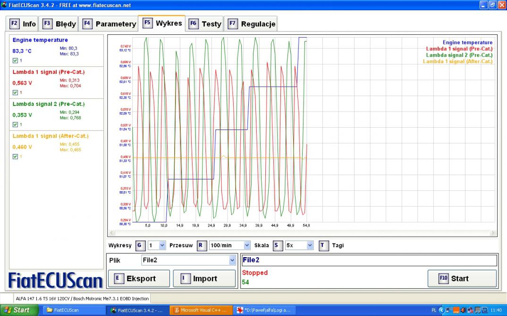Viewport: 507px width, 316px height.
Task: Switch to Microsoft Visual C++ taskbar item
Action: [201, 310]
